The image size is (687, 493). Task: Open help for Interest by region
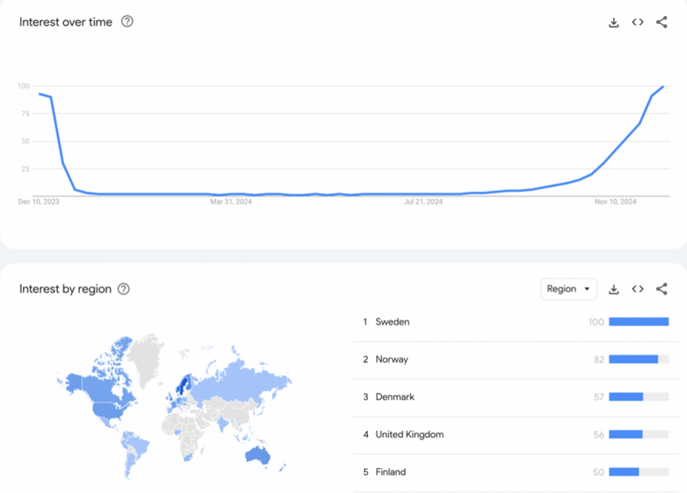coord(124,289)
